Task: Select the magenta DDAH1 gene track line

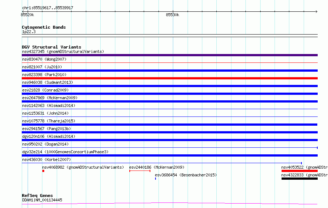Action: (170, 203)
